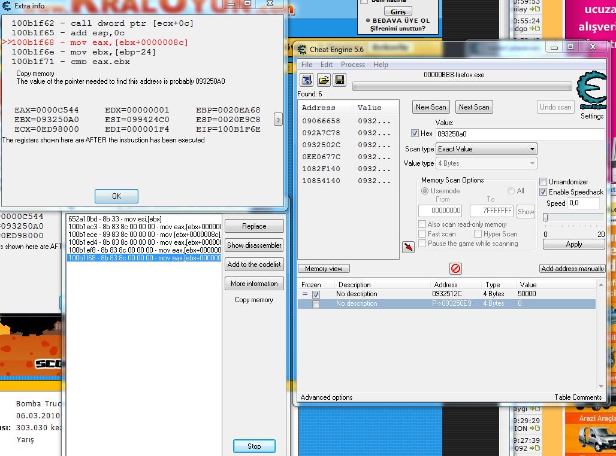Viewport: 616px width, 456px height.
Task: Click the red clear address list icon
Action: [x=455, y=269]
